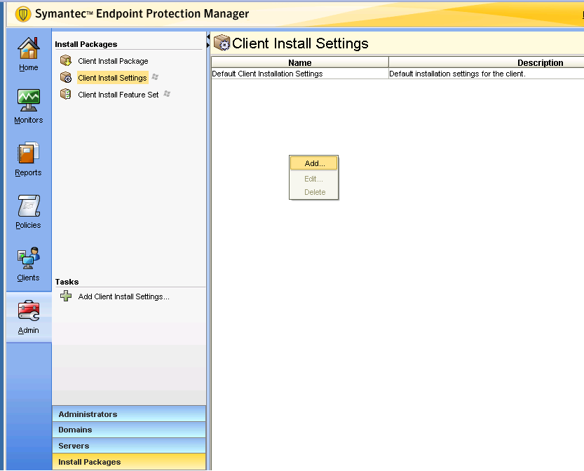Select Client Install Settings tree item
The height and width of the screenshot is (471, 584).
pos(112,78)
